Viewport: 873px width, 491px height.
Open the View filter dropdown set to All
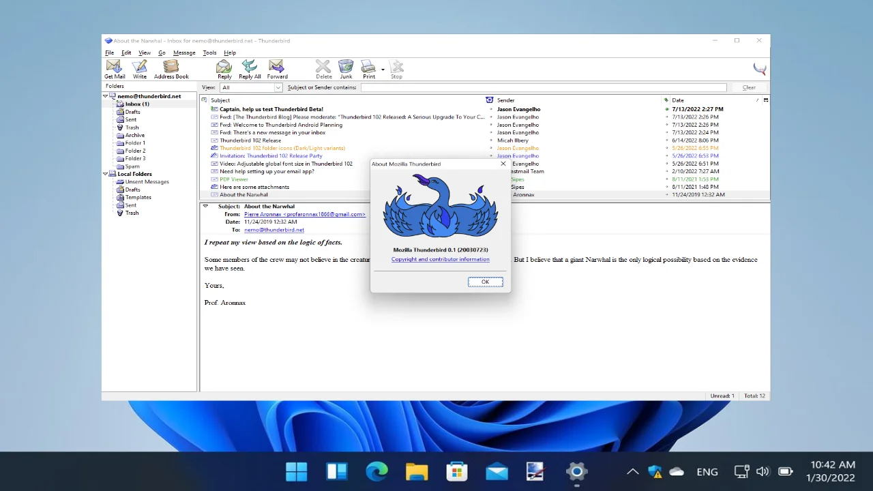250,87
